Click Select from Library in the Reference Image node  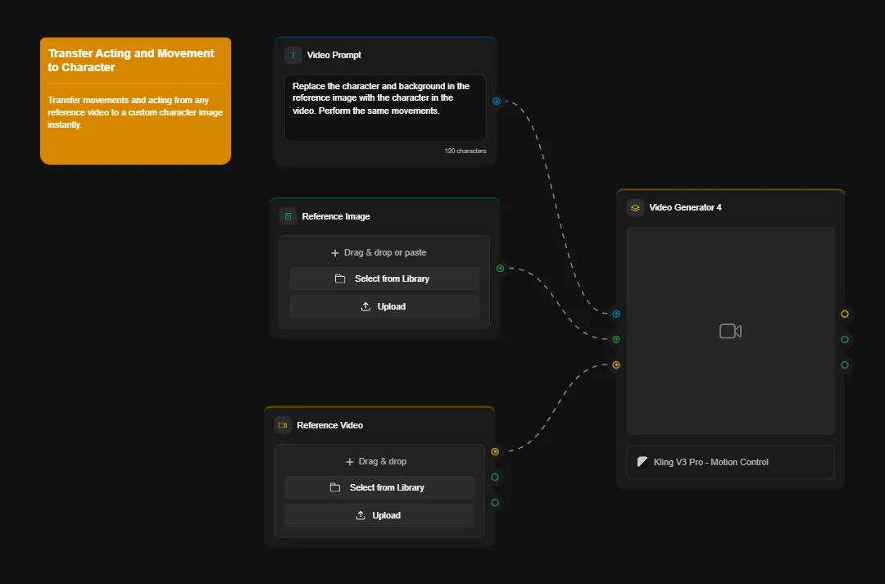tap(384, 278)
